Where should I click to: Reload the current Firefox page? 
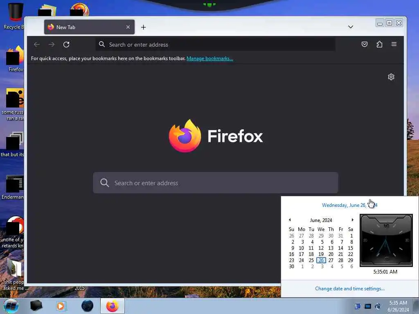click(x=66, y=44)
